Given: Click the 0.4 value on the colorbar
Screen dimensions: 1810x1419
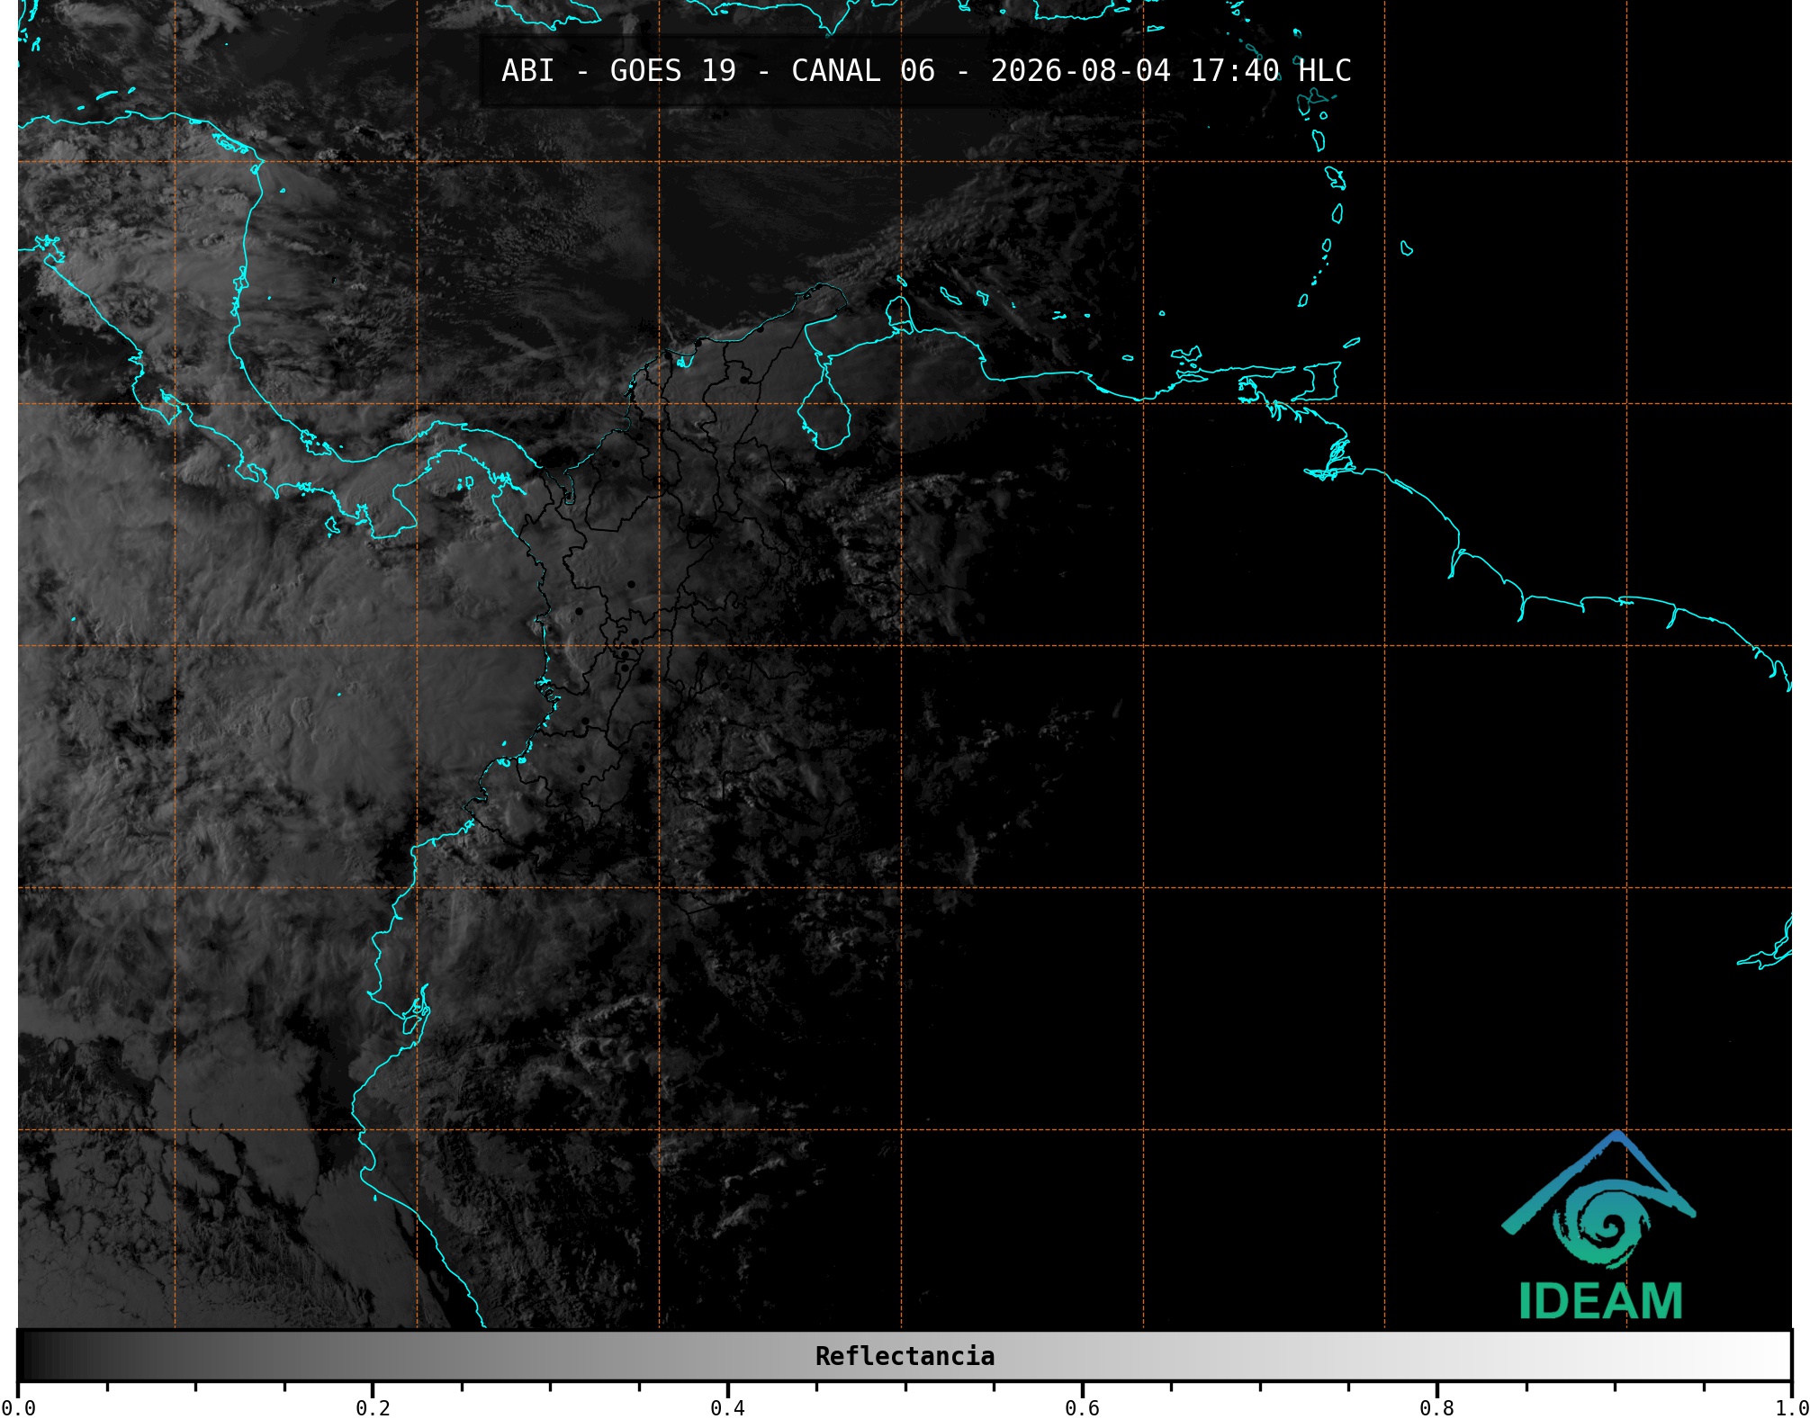Looking at the screenshot, I should coord(727,1407).
